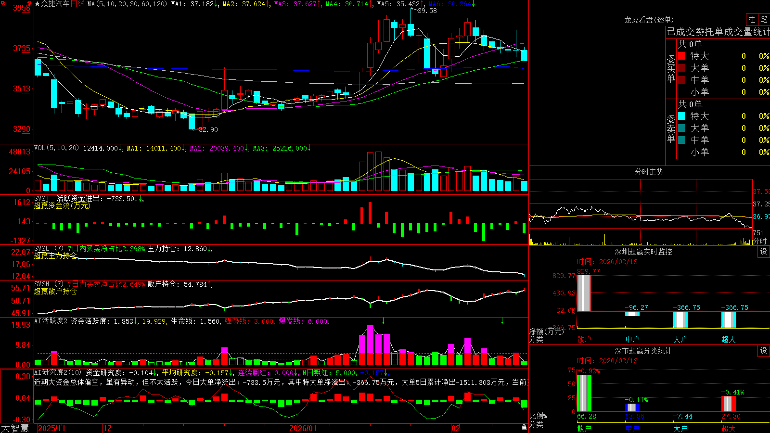The height and width of the screenshot is (433, 770).
Task: Click the 大智慧 logo in bottom corner
Action: click(15, 428)
